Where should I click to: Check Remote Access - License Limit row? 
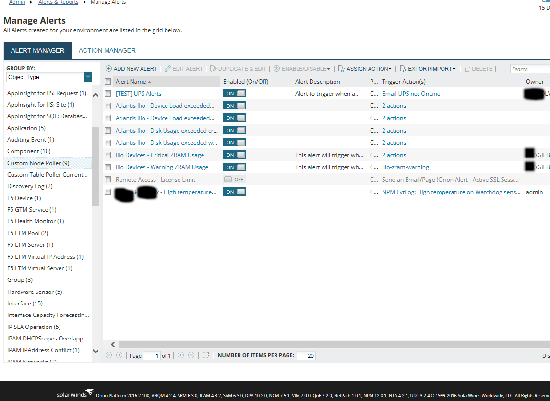108,180
